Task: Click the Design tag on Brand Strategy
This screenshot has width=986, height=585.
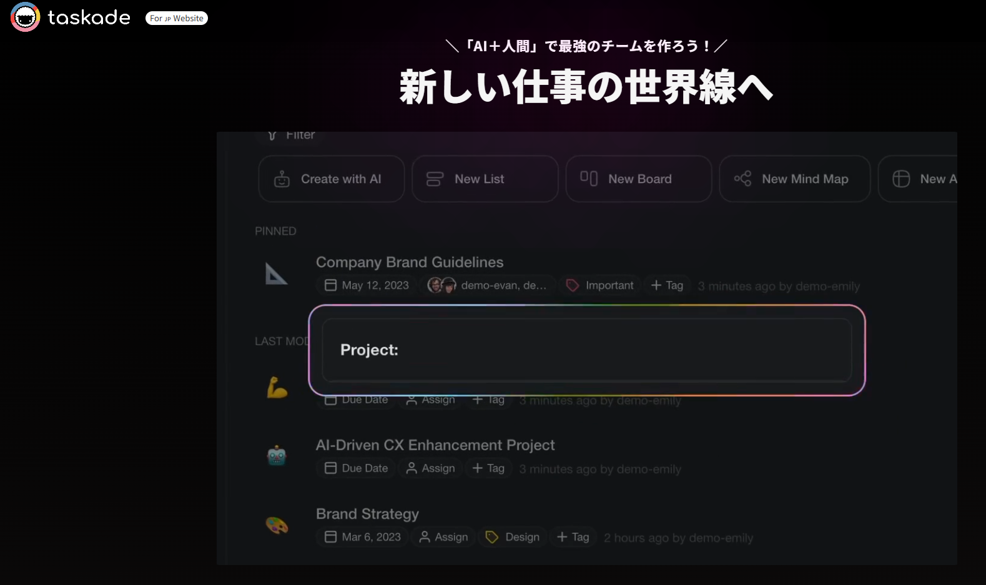Action: click(x=513, y=537)
